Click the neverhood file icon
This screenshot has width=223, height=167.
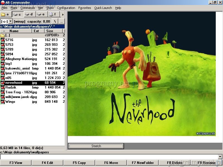3,83
